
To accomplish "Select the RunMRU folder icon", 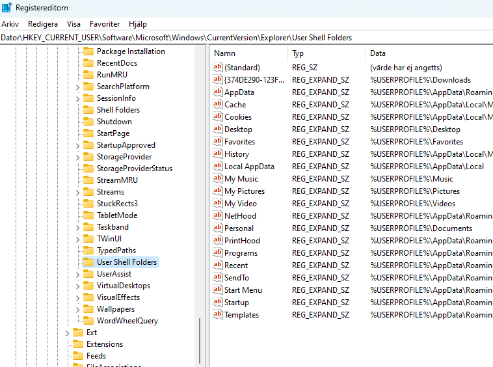I will 88,75.
